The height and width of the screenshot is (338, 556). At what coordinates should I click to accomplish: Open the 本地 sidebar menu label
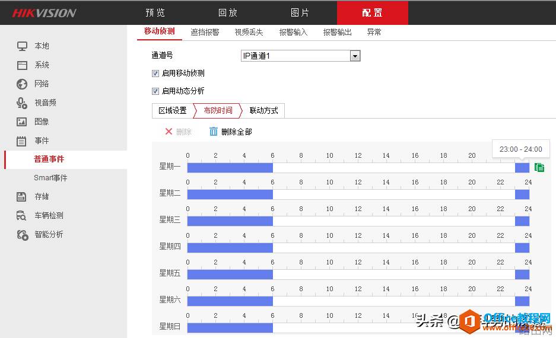point(42,46)
